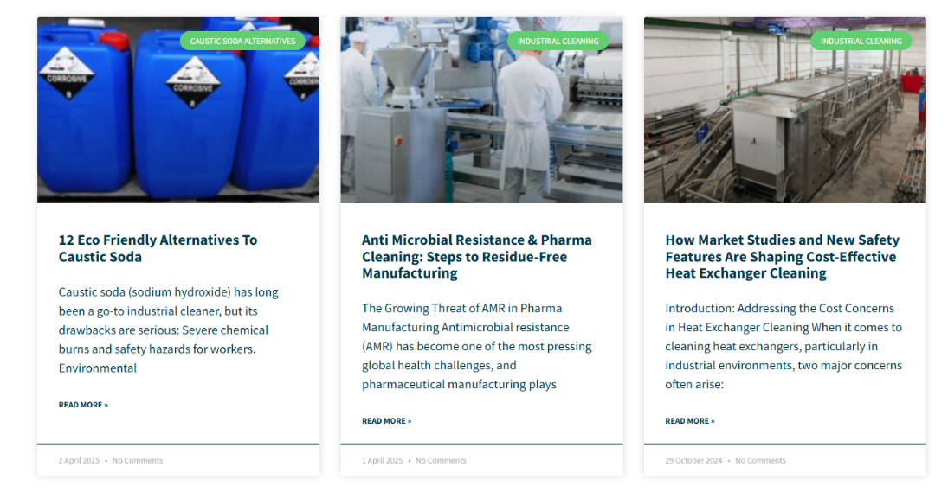Screen dimensions: 948x493
Task: Open the heat exchanger cleaning tank thumbnail
Action: pos(784,110)
